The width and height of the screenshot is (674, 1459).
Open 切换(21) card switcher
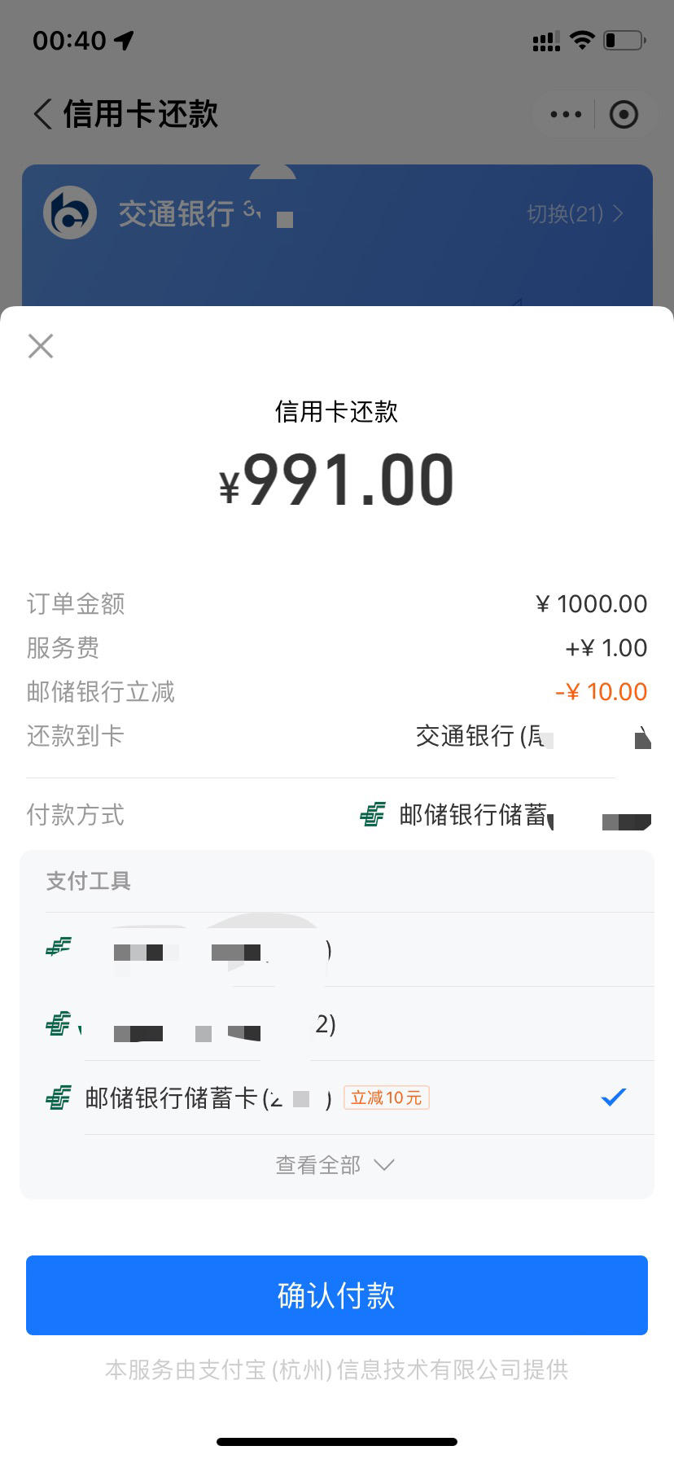(575, 213)
